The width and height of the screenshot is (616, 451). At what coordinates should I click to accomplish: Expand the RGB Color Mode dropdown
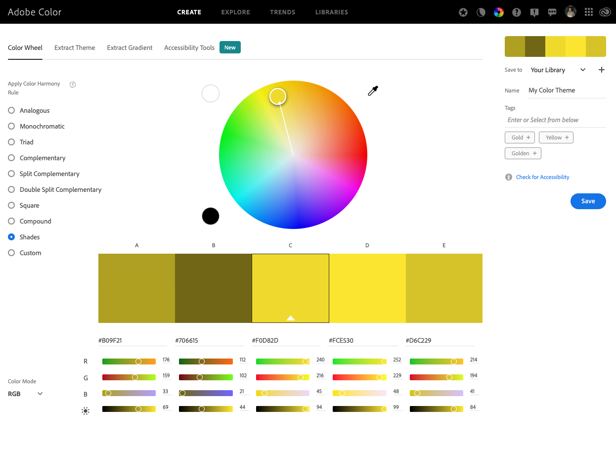26,394
